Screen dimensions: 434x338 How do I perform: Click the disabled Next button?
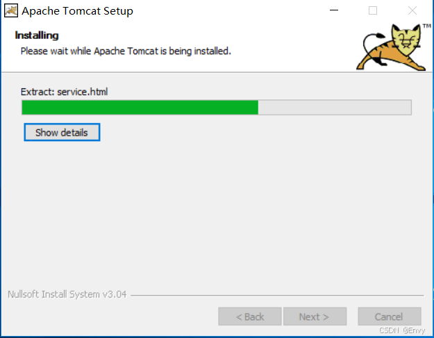click(315, 316)
